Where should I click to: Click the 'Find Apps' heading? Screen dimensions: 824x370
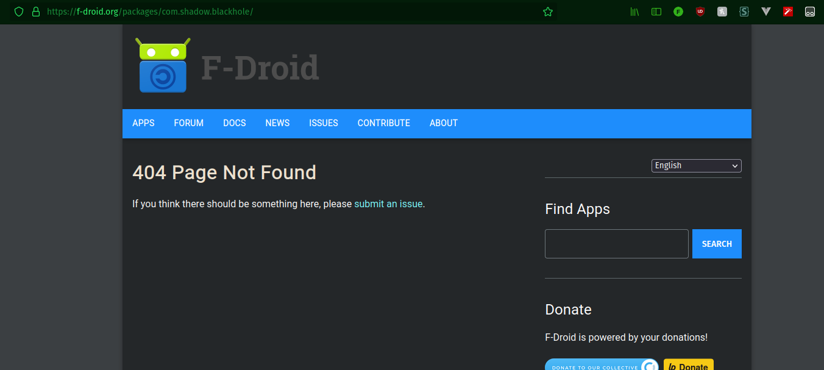pyautogui.click(x=577, y=209)
